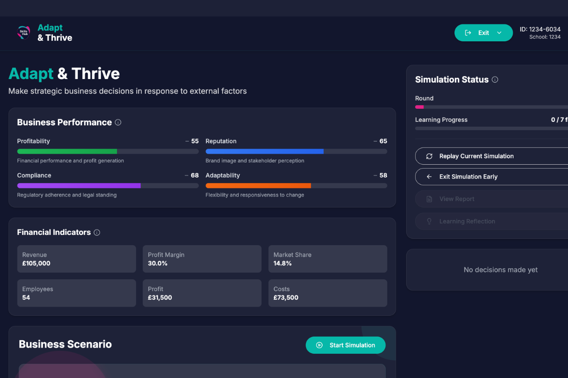Click the Adaptability progress bar
The image size is (568, 378).
296,186
